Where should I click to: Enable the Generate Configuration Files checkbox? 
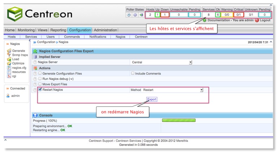[x=40, y=73]
